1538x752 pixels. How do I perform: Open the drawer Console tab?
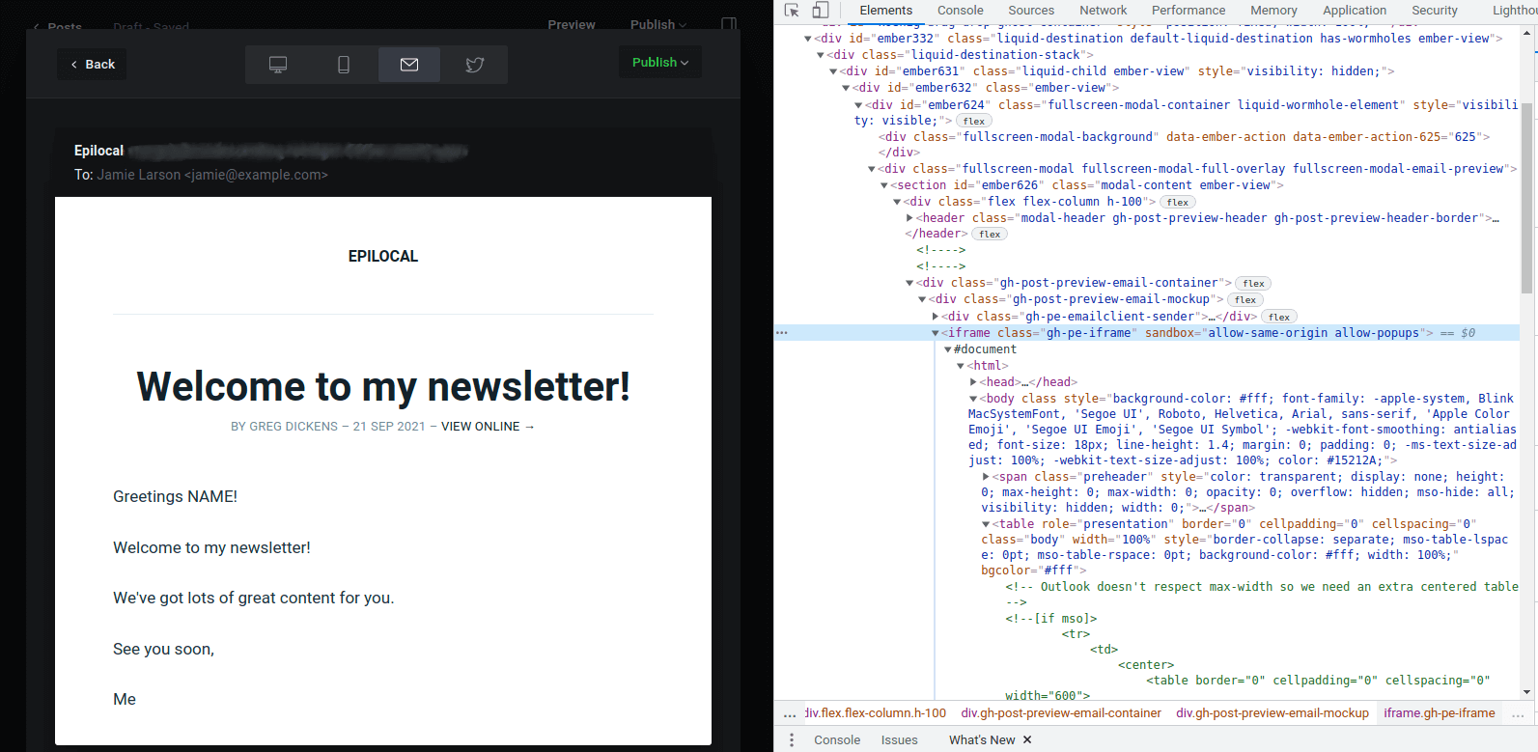[x=837, y=740]
